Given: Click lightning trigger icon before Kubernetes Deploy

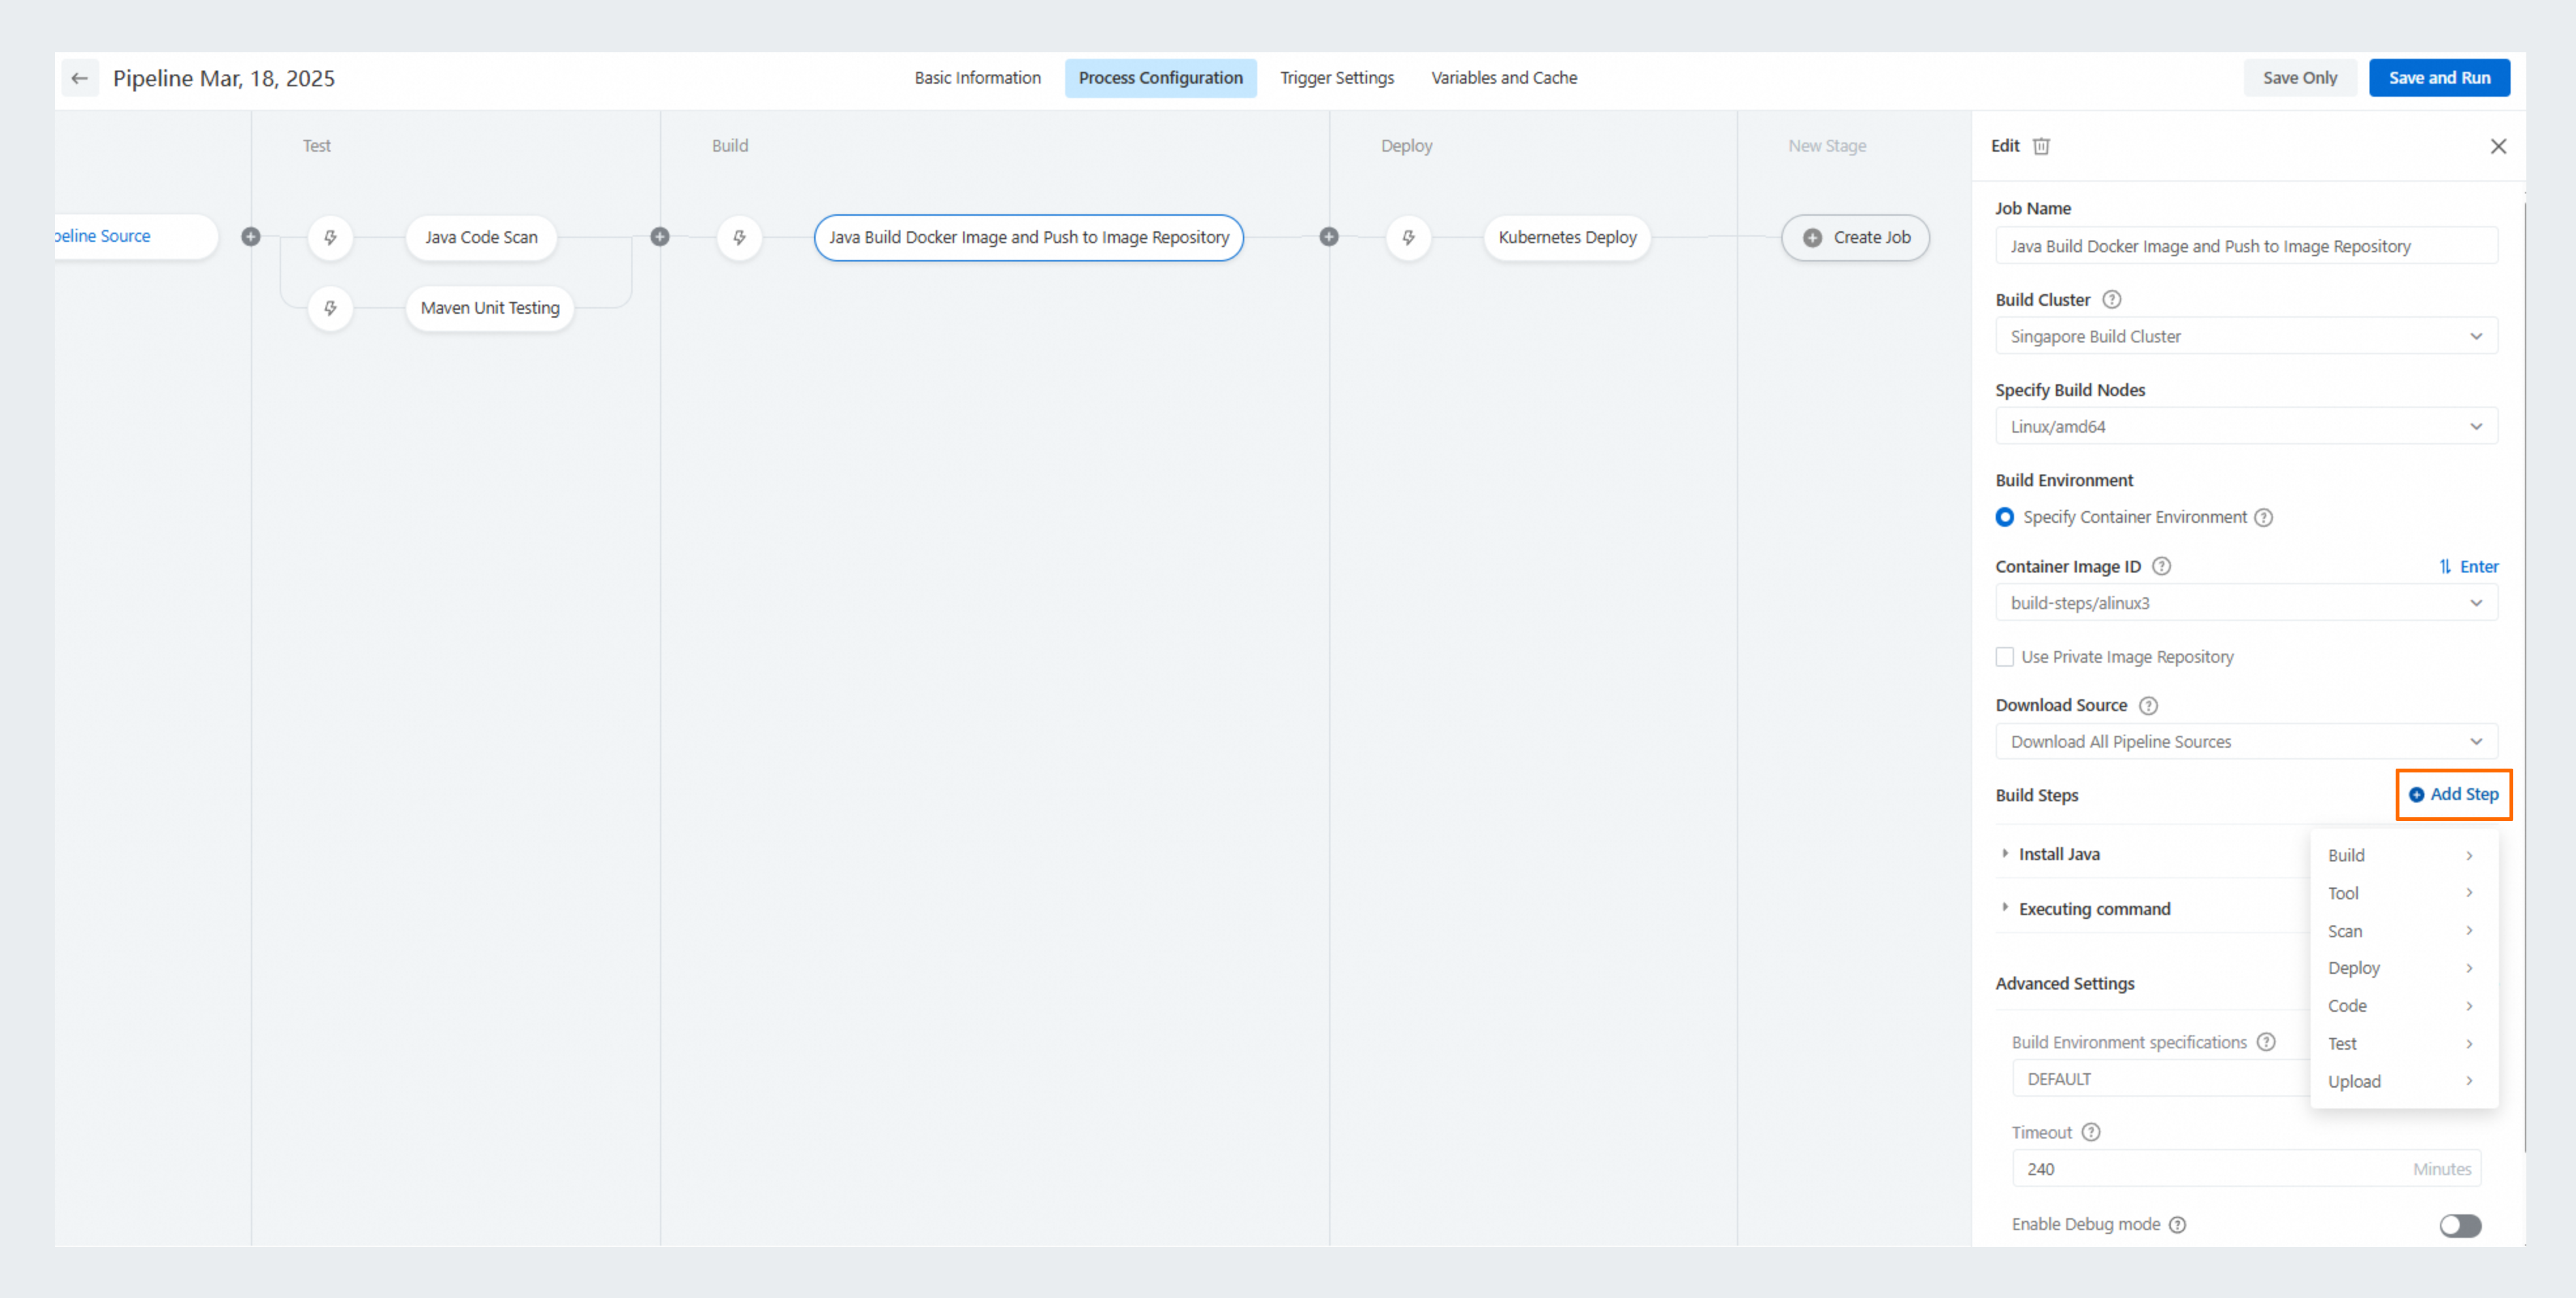Looking at the screenshot, I should [x=1408, y=237].
